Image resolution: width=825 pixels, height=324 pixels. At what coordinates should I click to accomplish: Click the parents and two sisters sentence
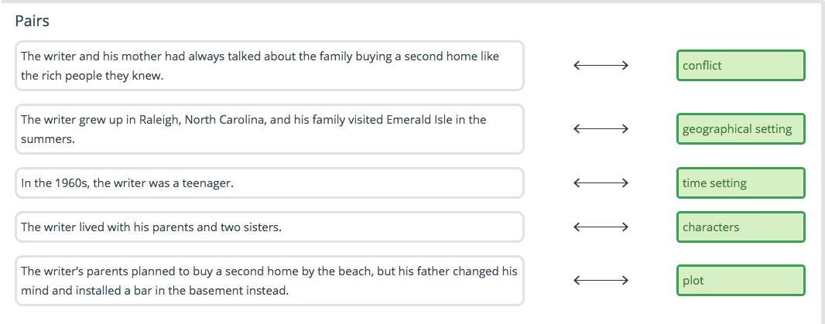pos(269,227)
